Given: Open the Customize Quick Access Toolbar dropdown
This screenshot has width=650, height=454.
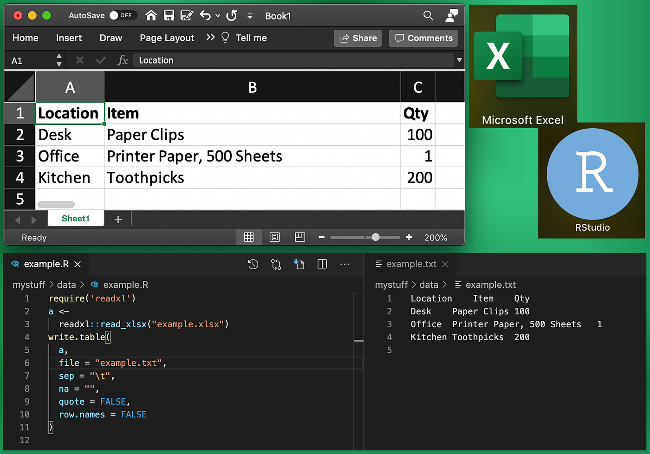Looking at the screenshot, I should tap(250, 16).
